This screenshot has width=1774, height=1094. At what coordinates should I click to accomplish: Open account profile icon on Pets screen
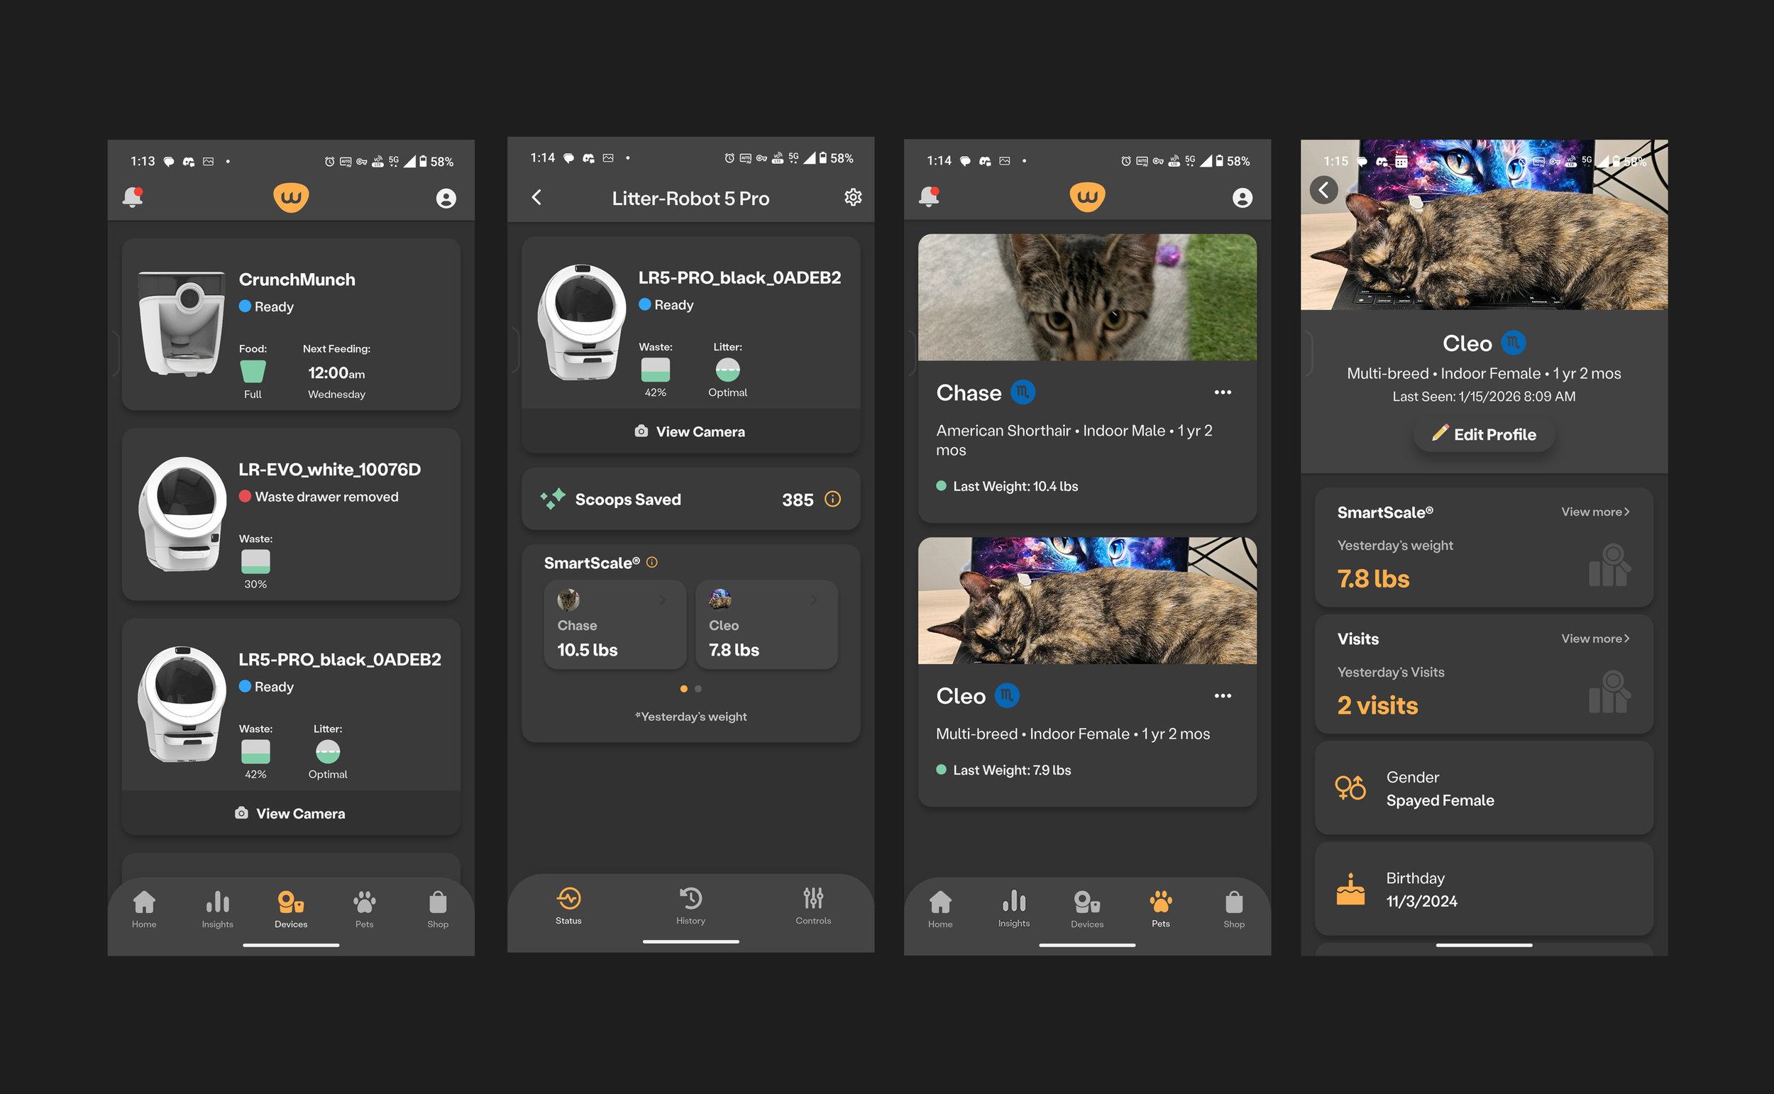point(1242,197)
